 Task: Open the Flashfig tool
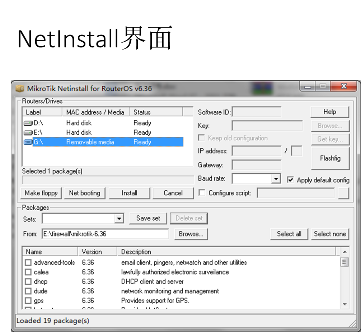(x=330, y=158)
